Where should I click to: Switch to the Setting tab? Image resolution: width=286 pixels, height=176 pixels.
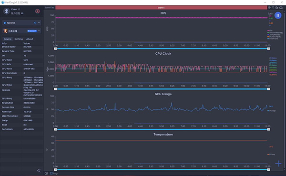[19, 39]
